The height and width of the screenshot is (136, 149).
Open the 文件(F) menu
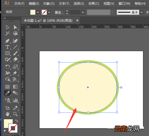[19, 4]
